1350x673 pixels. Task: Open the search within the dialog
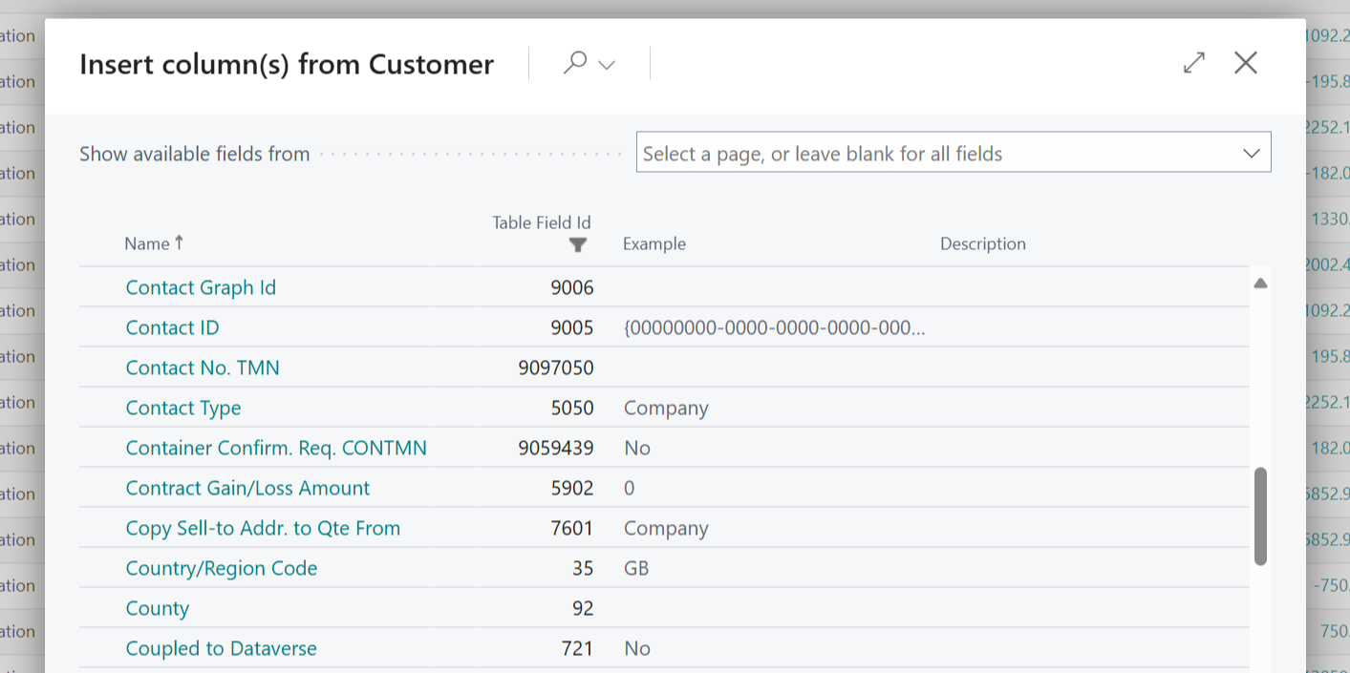pyautogui.click(x=575, y=62)
